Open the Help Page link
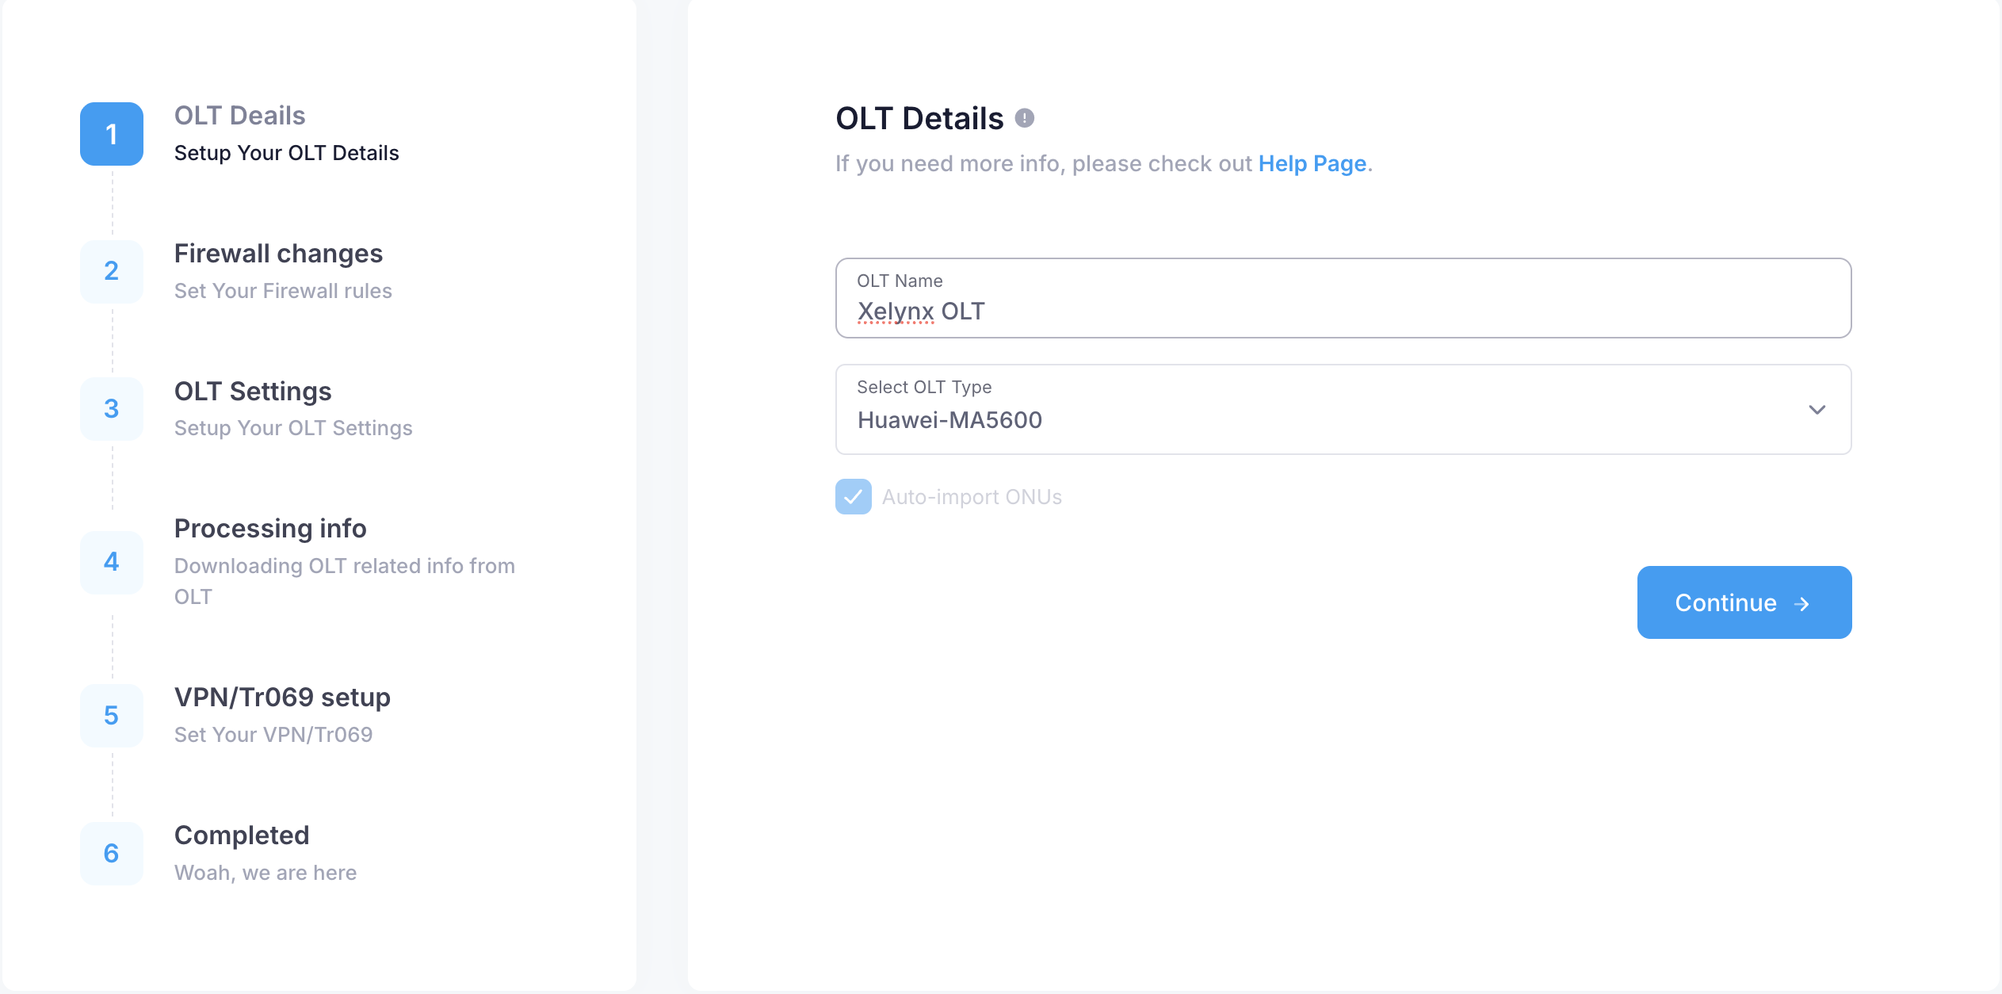 coord(1312,163)
